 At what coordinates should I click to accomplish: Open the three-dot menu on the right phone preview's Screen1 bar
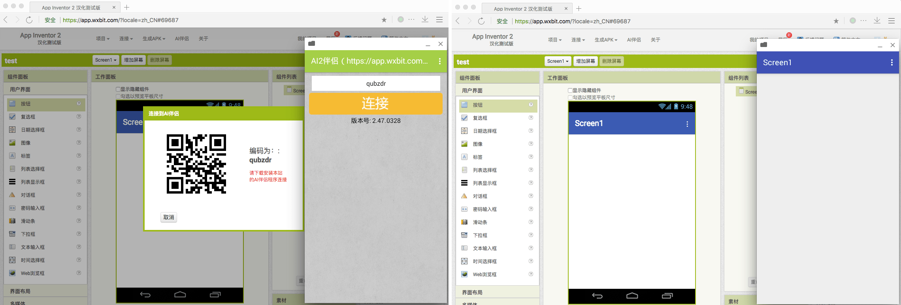click(687, 124)
